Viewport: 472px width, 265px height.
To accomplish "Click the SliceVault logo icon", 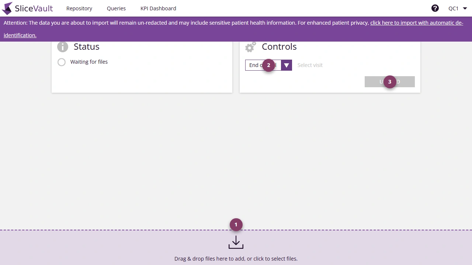I will (x=7, y=8).
